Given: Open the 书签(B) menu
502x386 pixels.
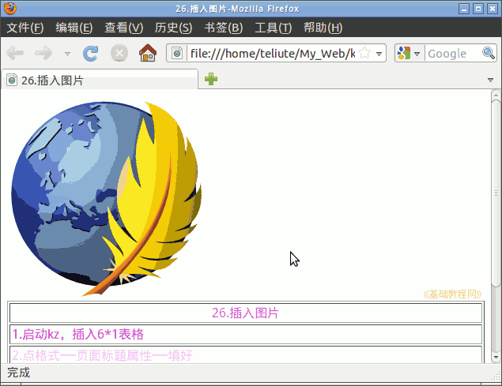Looking at the screenshot, I should tap(224, 28).
